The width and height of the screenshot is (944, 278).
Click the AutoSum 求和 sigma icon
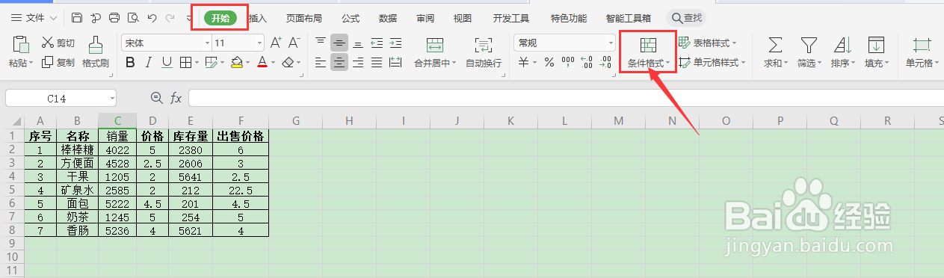[x=776, y=45]
